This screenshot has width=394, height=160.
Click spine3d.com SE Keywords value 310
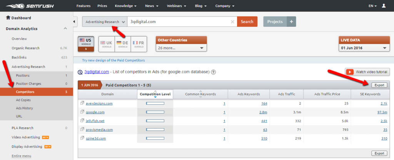tap(384, 139)
